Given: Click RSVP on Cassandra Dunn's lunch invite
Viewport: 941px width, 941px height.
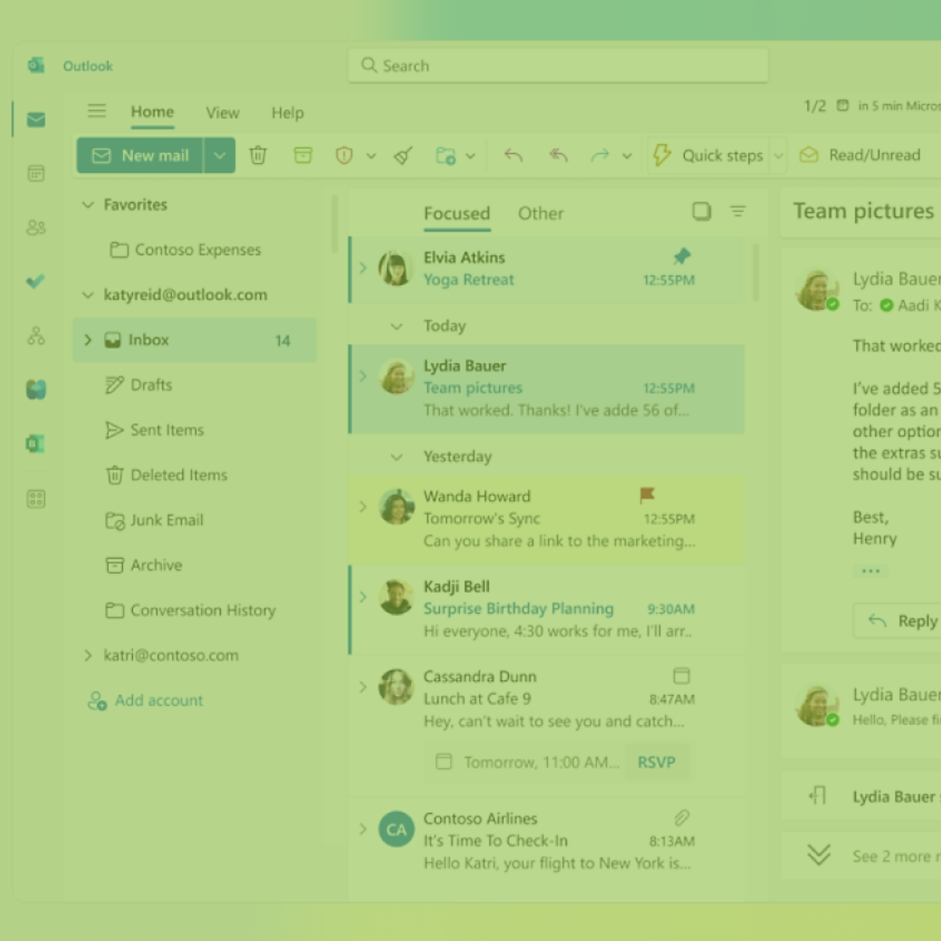Looking at the screenshot, I should [656, 762].
